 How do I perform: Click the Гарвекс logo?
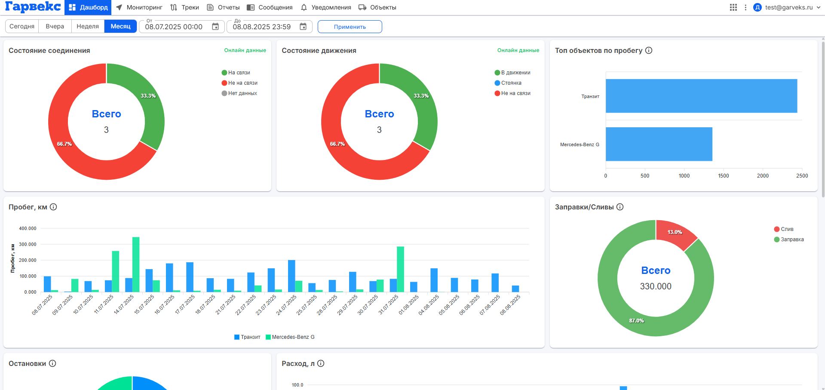(x=33, y=7)
